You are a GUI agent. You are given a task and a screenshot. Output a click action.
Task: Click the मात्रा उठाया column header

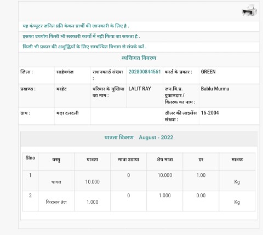coord(129,160)
